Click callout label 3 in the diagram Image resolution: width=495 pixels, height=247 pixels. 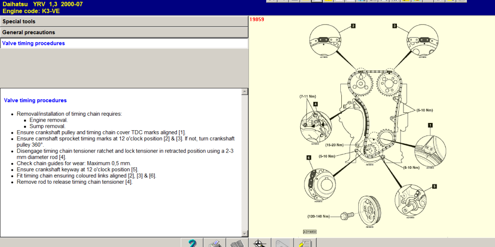(394, 26)
